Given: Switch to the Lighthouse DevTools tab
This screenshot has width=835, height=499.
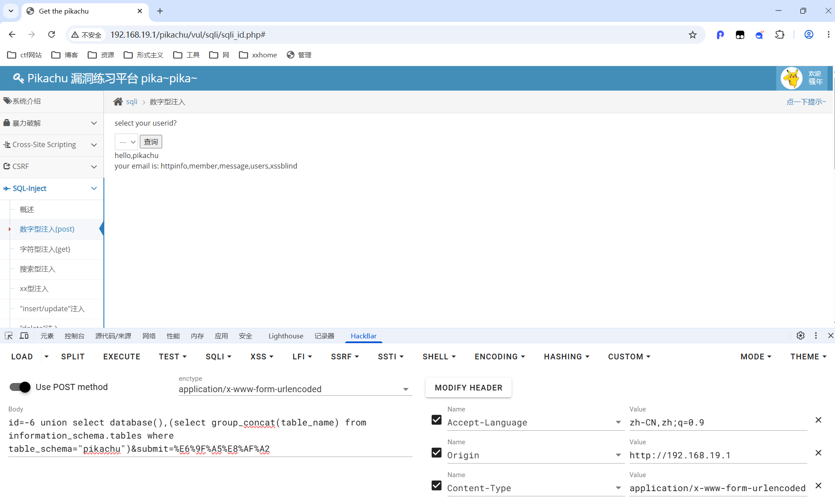Looking at the screenshot, I should (286, 336).
